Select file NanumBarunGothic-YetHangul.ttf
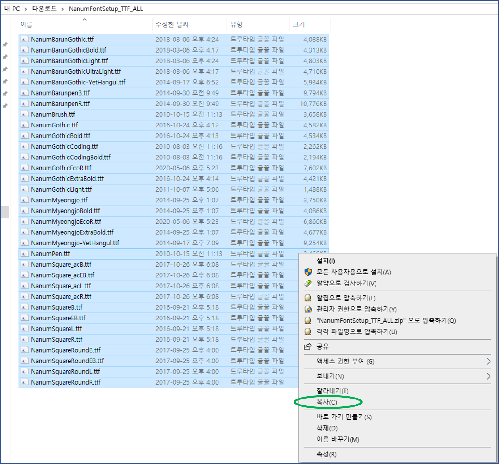 [78, 82]
